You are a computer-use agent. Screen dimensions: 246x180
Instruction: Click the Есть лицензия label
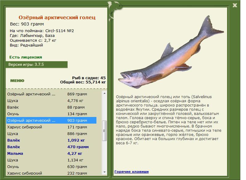(x=26, y=57)
